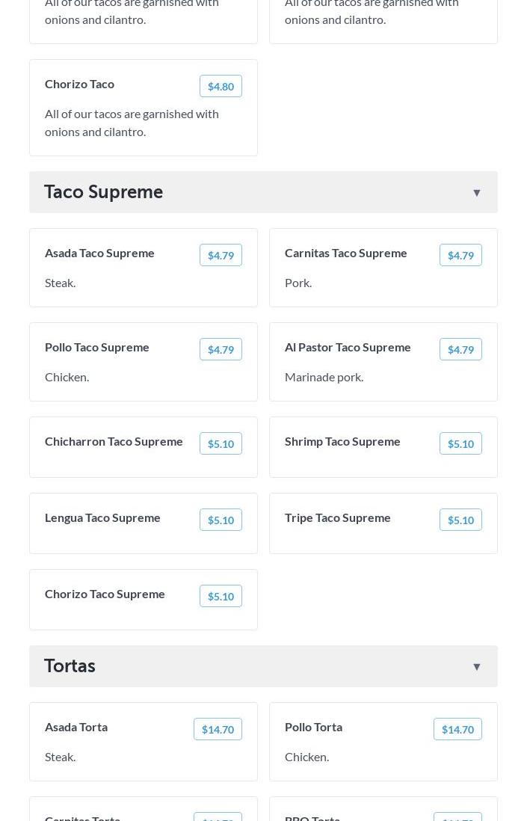Screen dimensions: 527x821
Task: Click the Carnitas Taco Supreme price button
Action: 460,255
